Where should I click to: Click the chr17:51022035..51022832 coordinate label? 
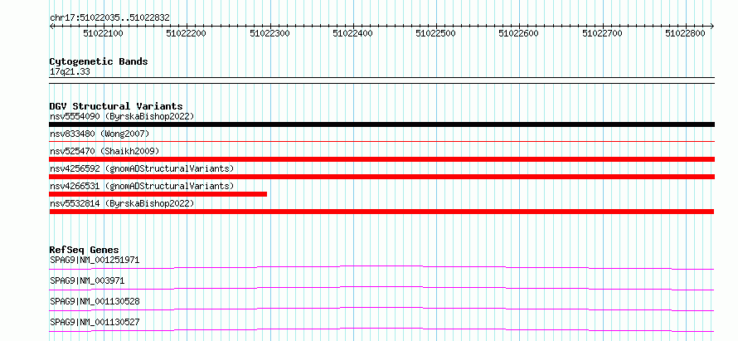(109, 18)
